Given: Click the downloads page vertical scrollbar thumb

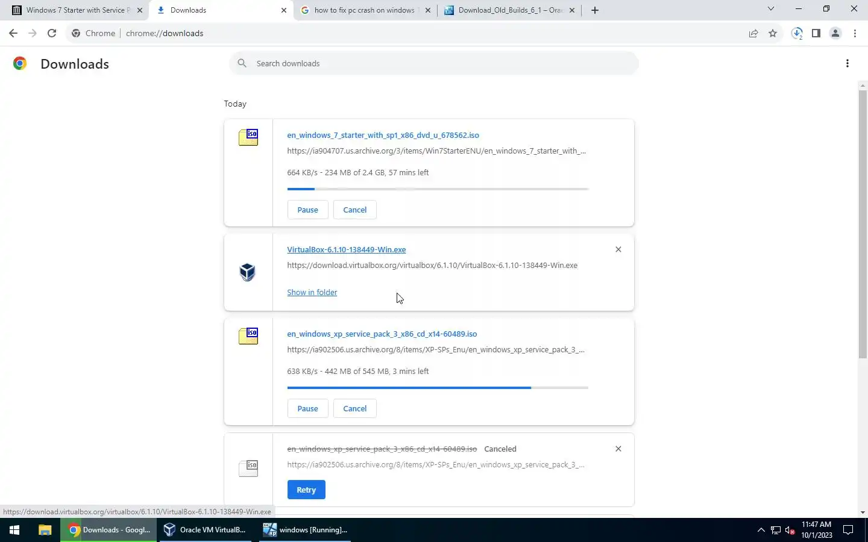Looking at the screenshot, I should (863, 224).
